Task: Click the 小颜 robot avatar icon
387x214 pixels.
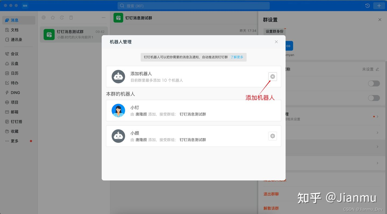Action: pyautogui.click(x=118, y=136)
